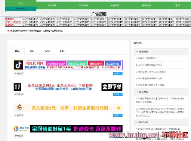
Task: Click the red 超级会员4元 label in the first banner
Action: point(96,63)
